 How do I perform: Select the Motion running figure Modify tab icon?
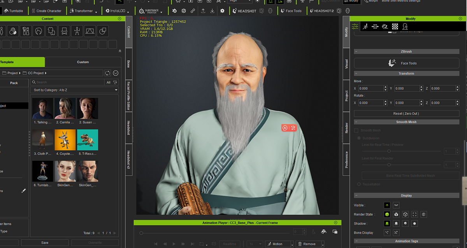click(x=365, y=26)
